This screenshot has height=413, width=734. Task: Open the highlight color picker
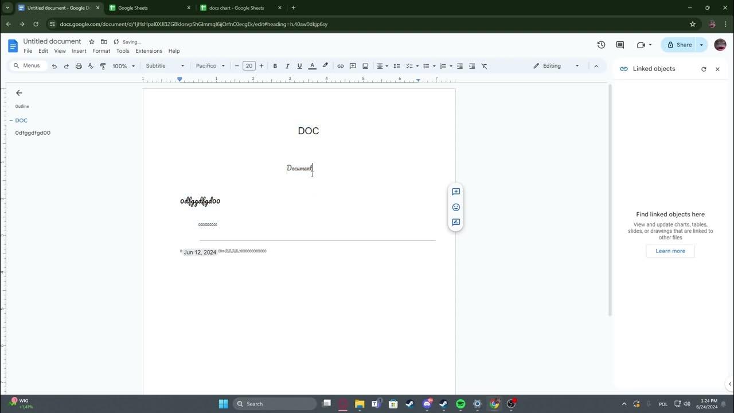(325, 66)
